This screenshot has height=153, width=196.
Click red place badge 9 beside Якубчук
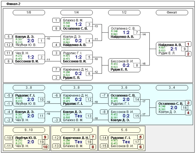pos(45,137)
